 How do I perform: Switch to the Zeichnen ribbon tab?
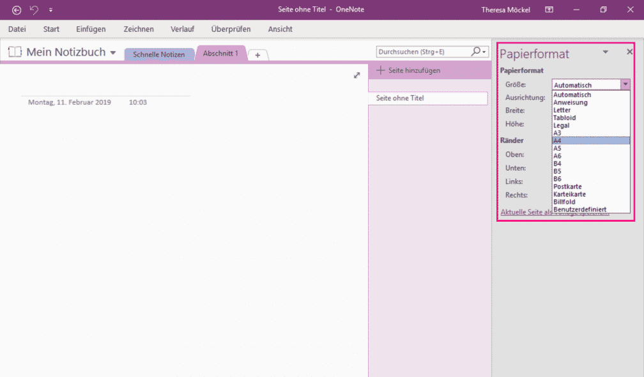138,29
